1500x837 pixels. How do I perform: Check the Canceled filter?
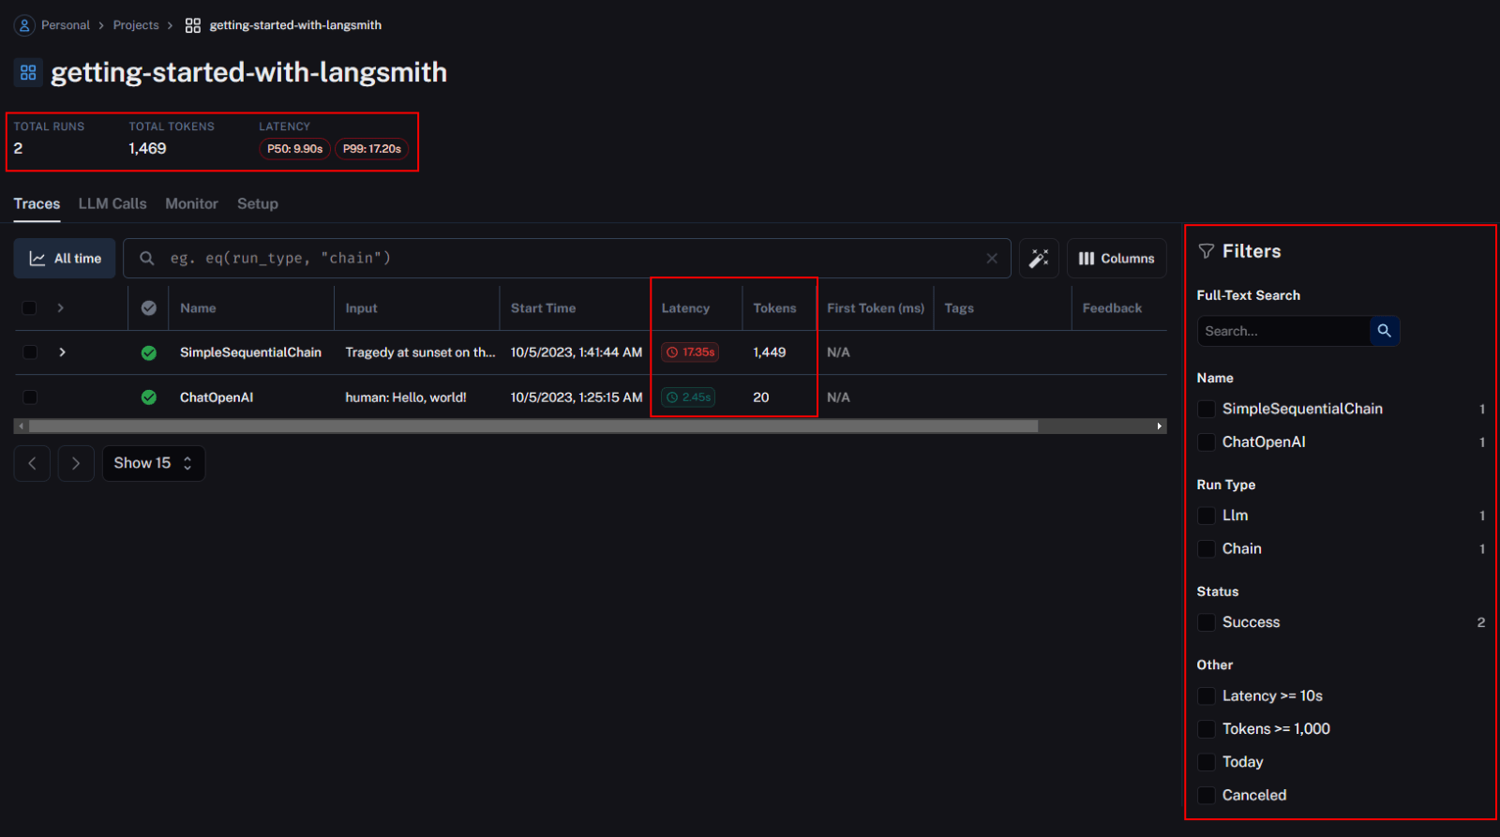1207,796
